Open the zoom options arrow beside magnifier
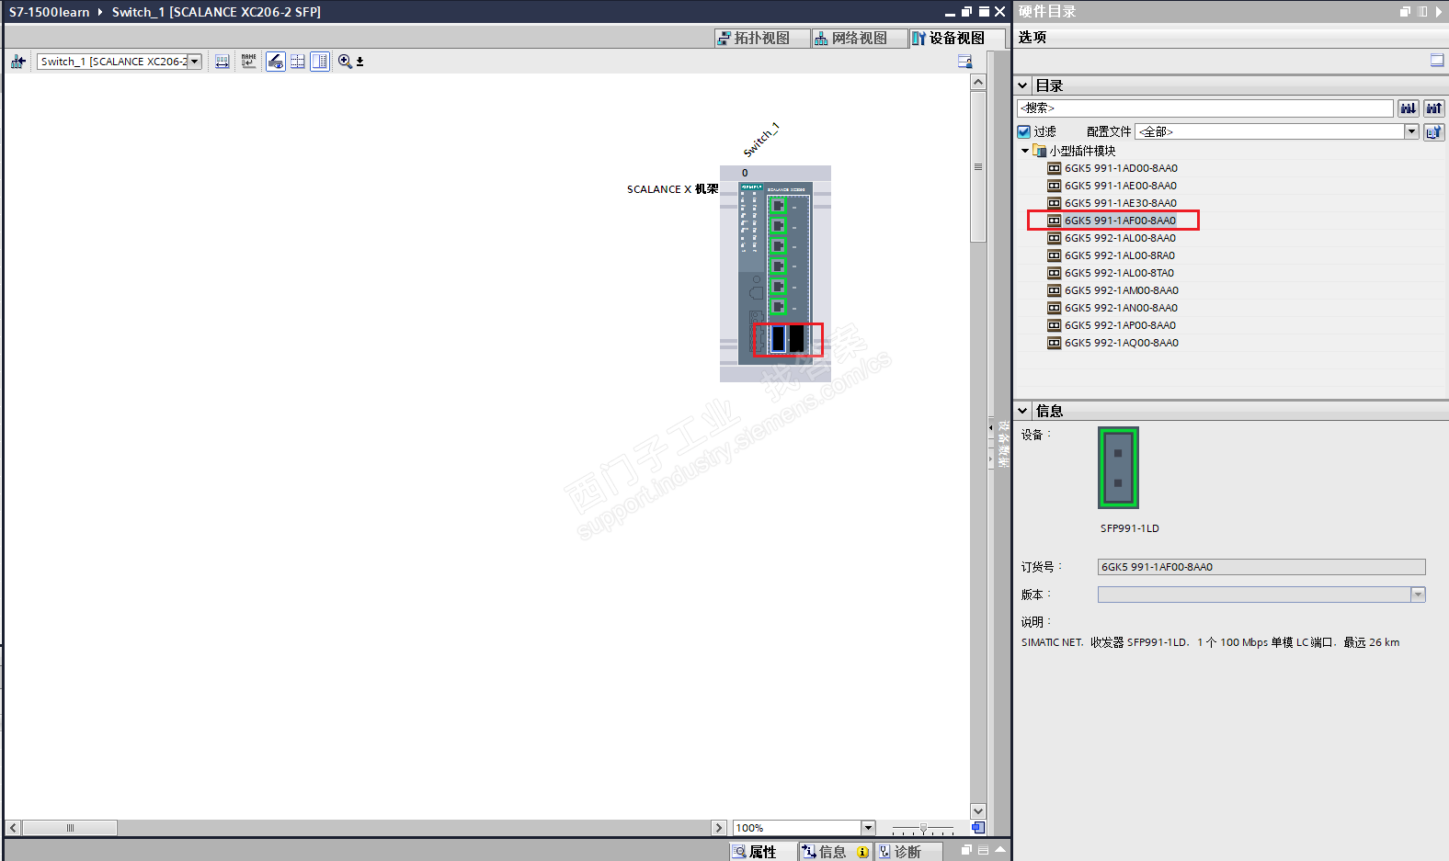 point(360,62)
